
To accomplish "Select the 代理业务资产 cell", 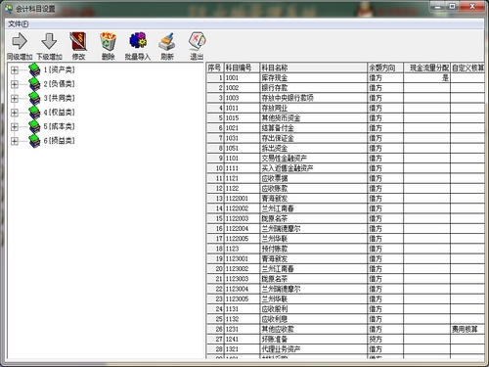I will [313, 349].
